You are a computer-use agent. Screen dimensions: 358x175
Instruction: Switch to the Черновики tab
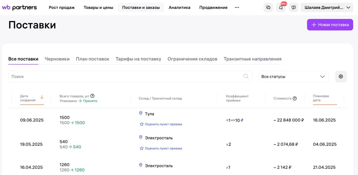(x=57, y=59)
